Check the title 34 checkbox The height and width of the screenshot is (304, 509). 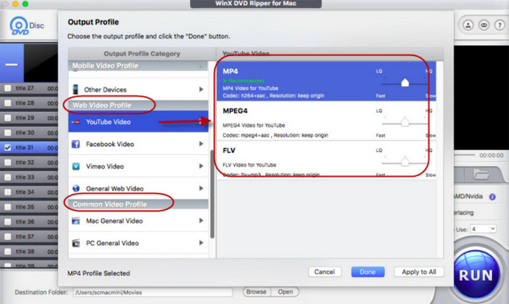pos(8,192)
